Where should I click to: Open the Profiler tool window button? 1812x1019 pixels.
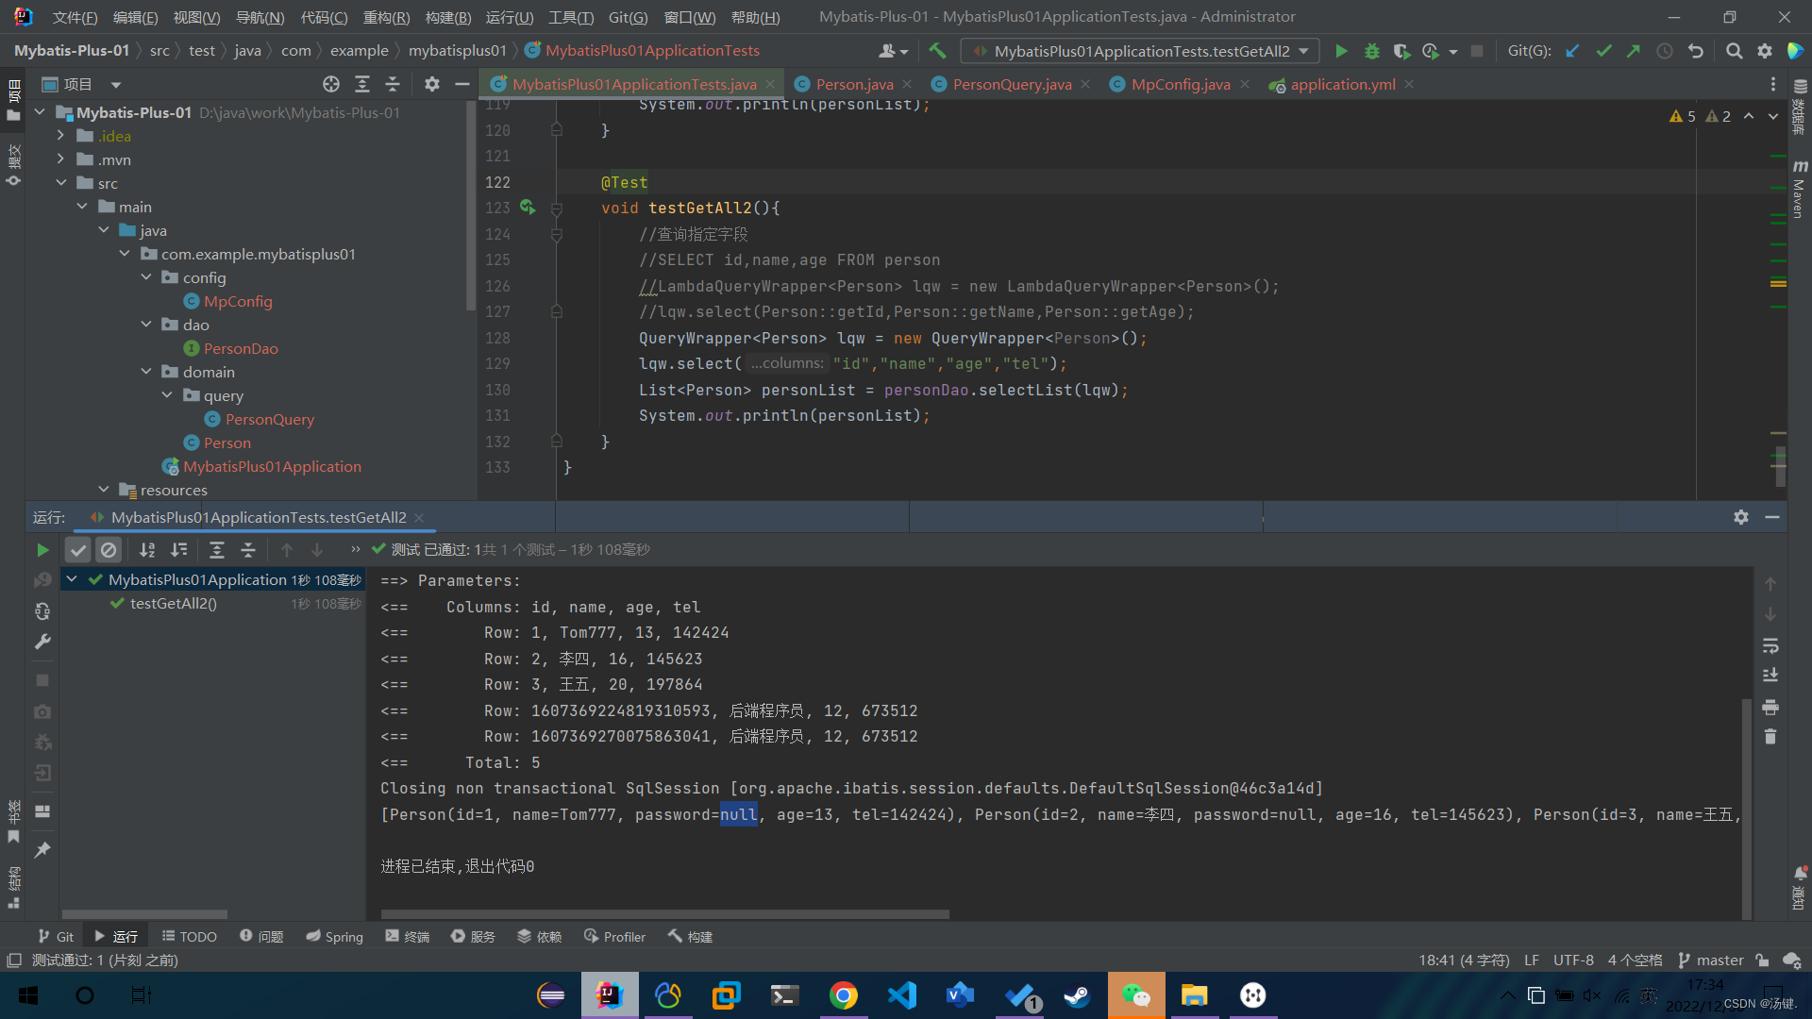(614, 937)
